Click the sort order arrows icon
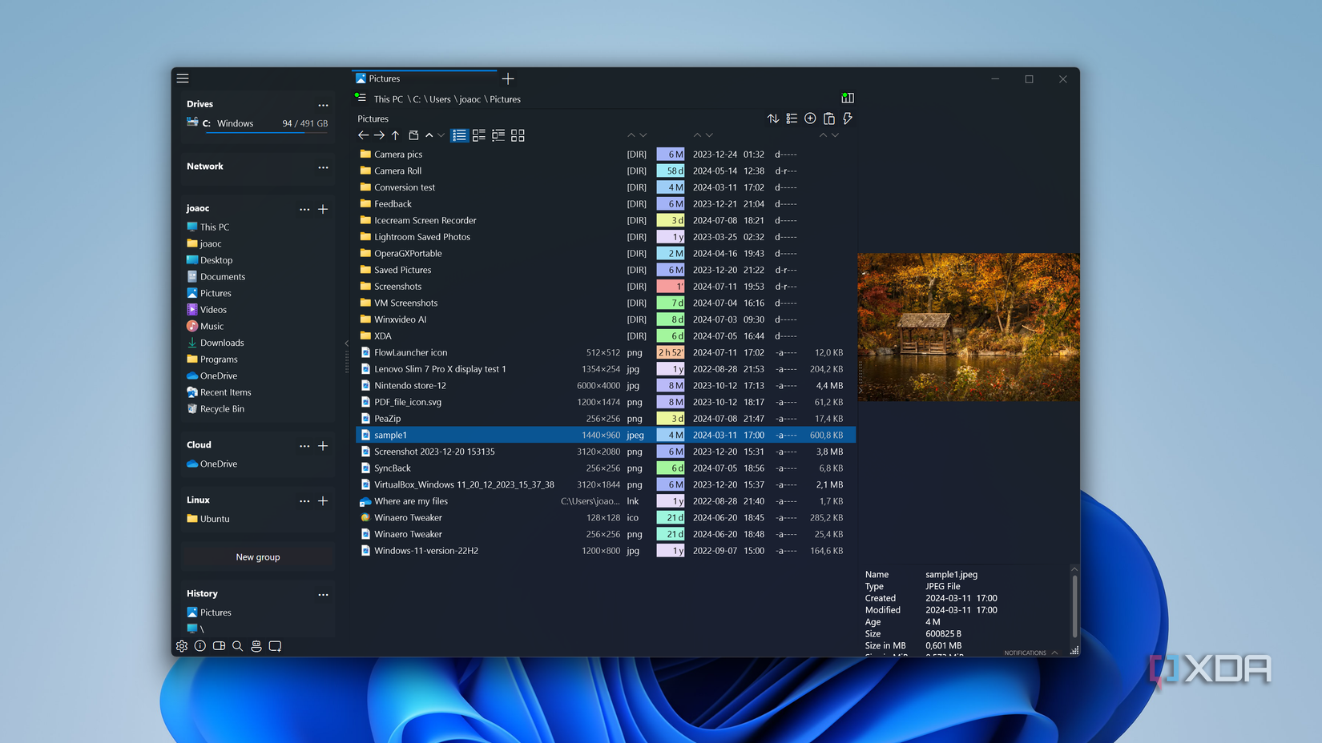The height and width of the screenshot is (743, 1322). pos(772,118)
